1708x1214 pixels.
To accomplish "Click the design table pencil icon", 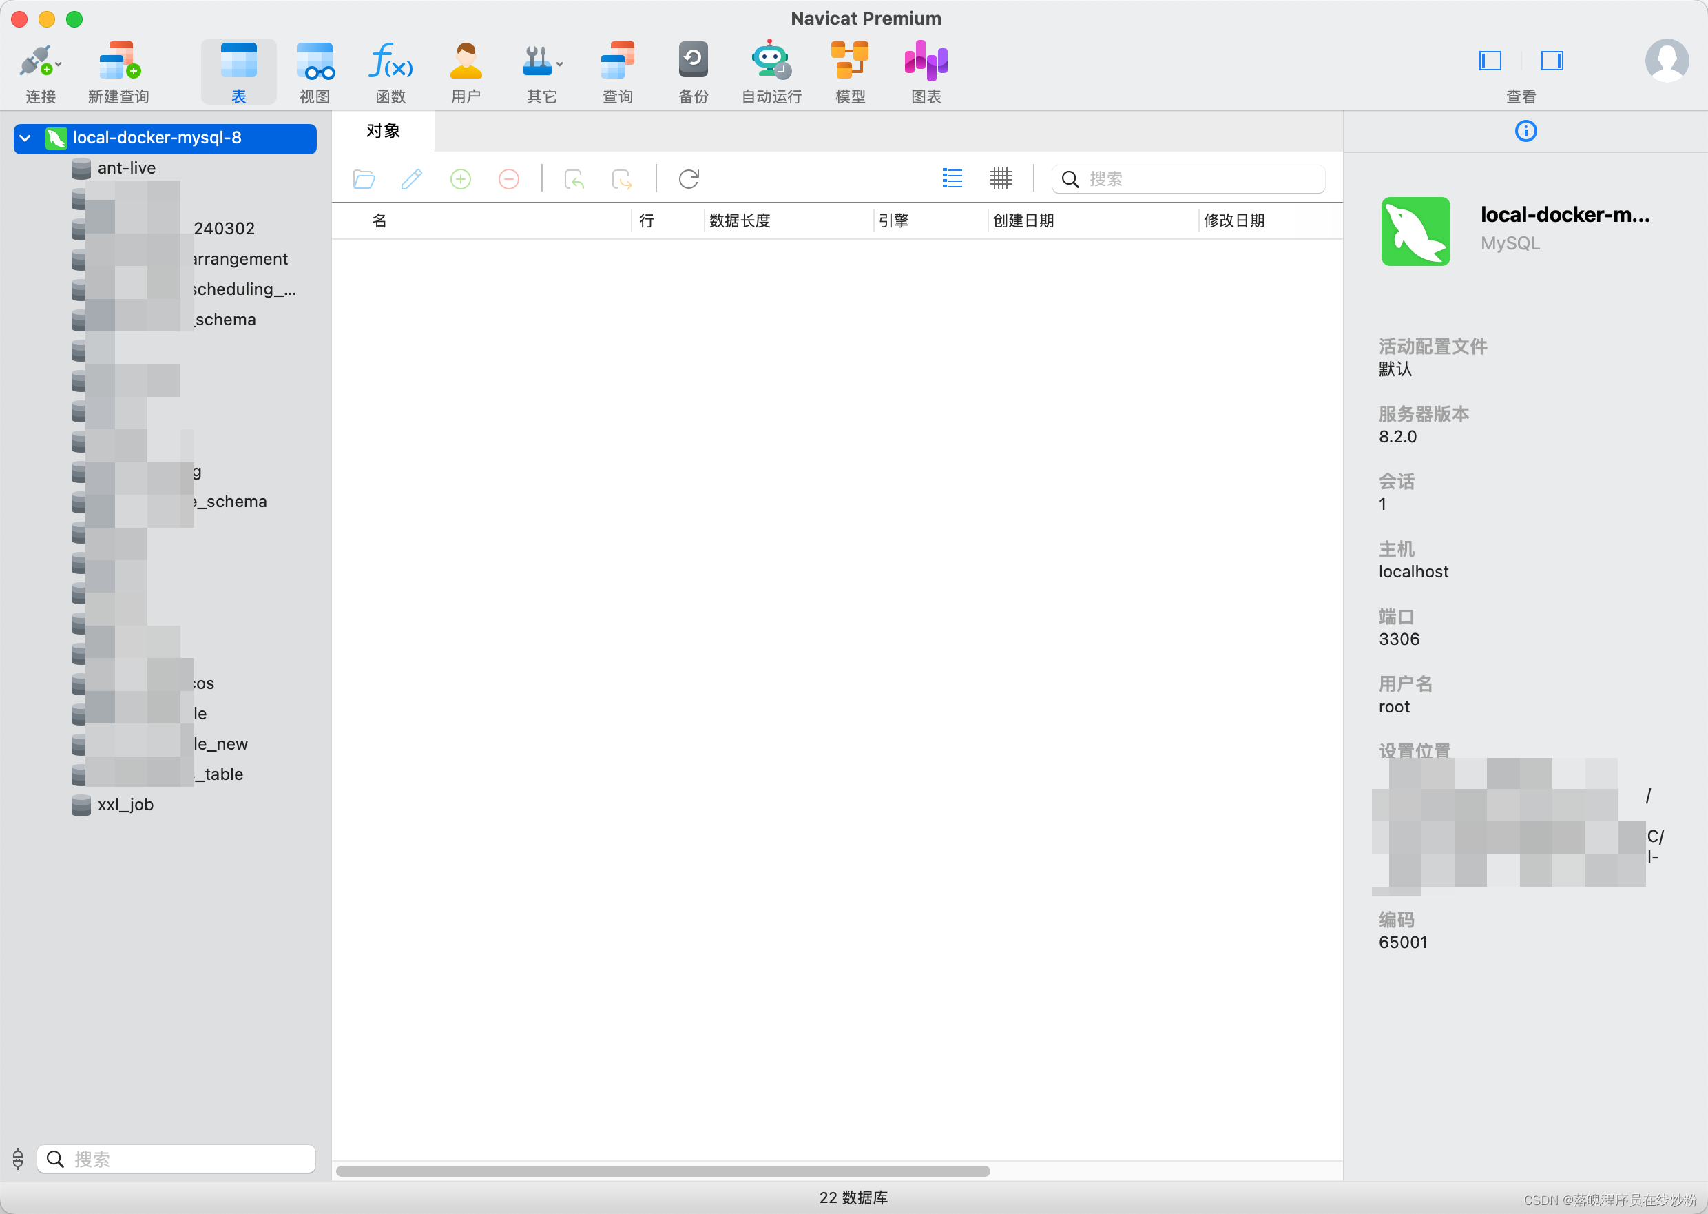I will [x=412, y=179].
